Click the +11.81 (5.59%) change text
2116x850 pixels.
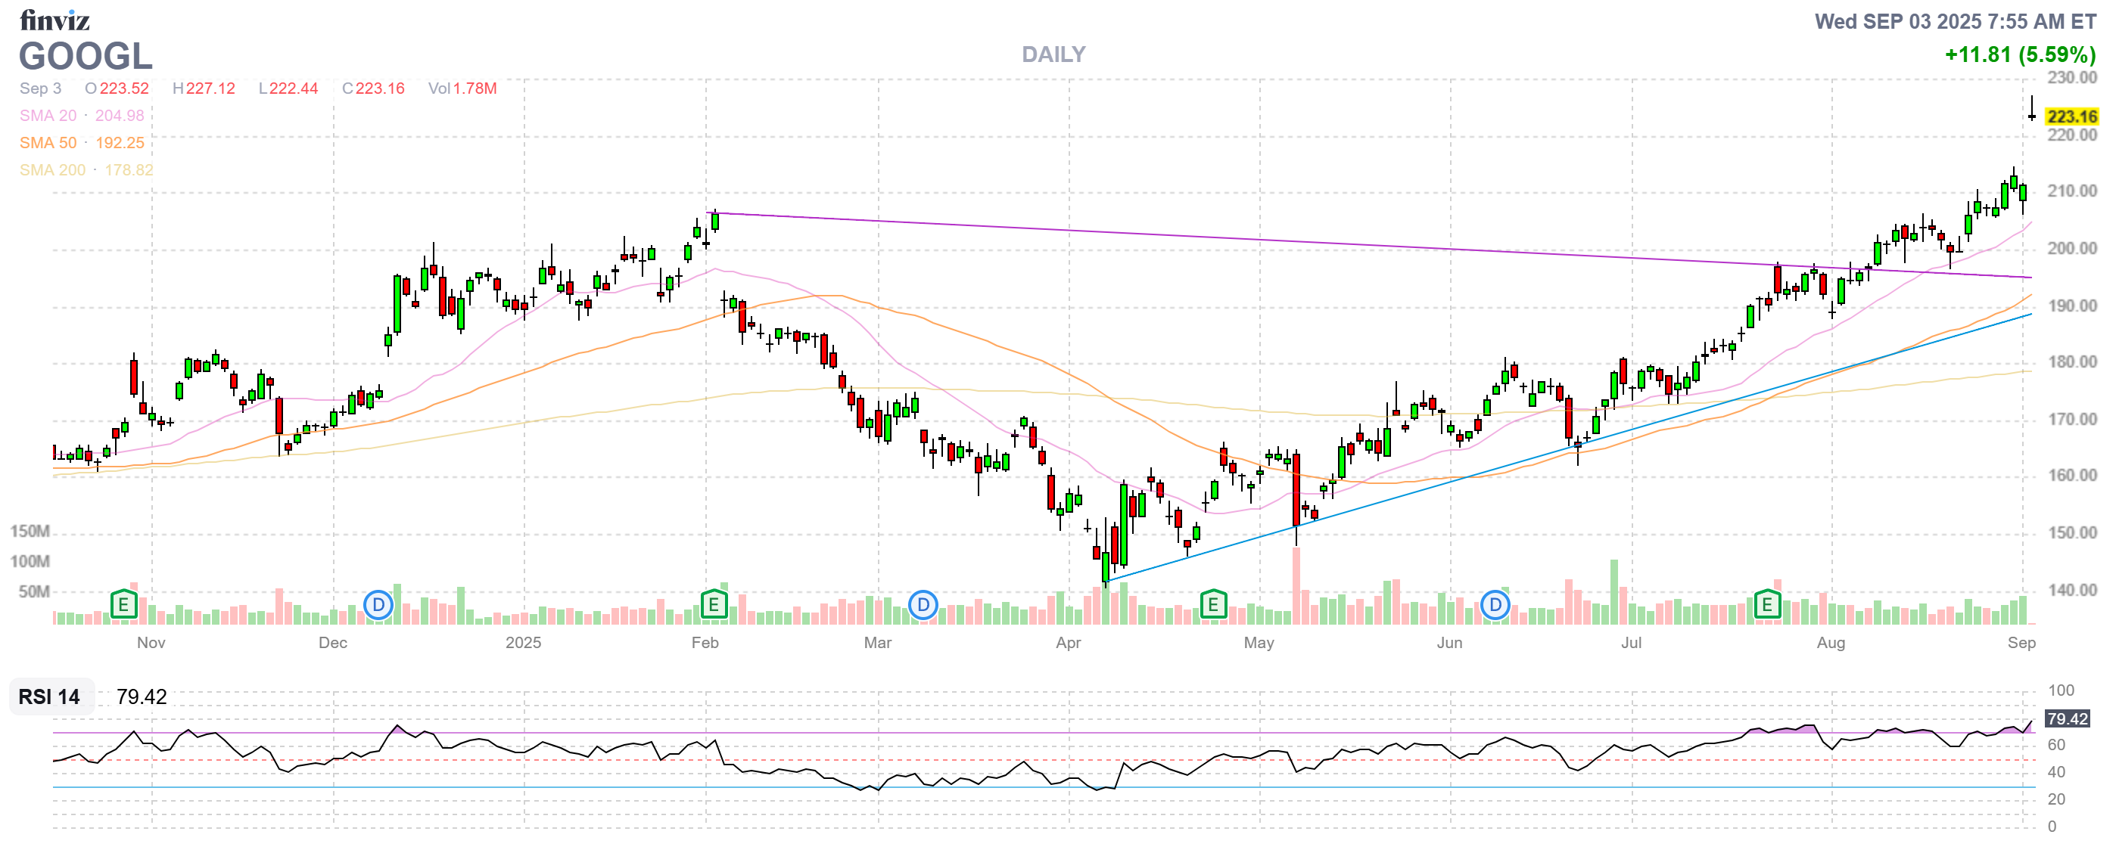click(x=2020, y=55)
